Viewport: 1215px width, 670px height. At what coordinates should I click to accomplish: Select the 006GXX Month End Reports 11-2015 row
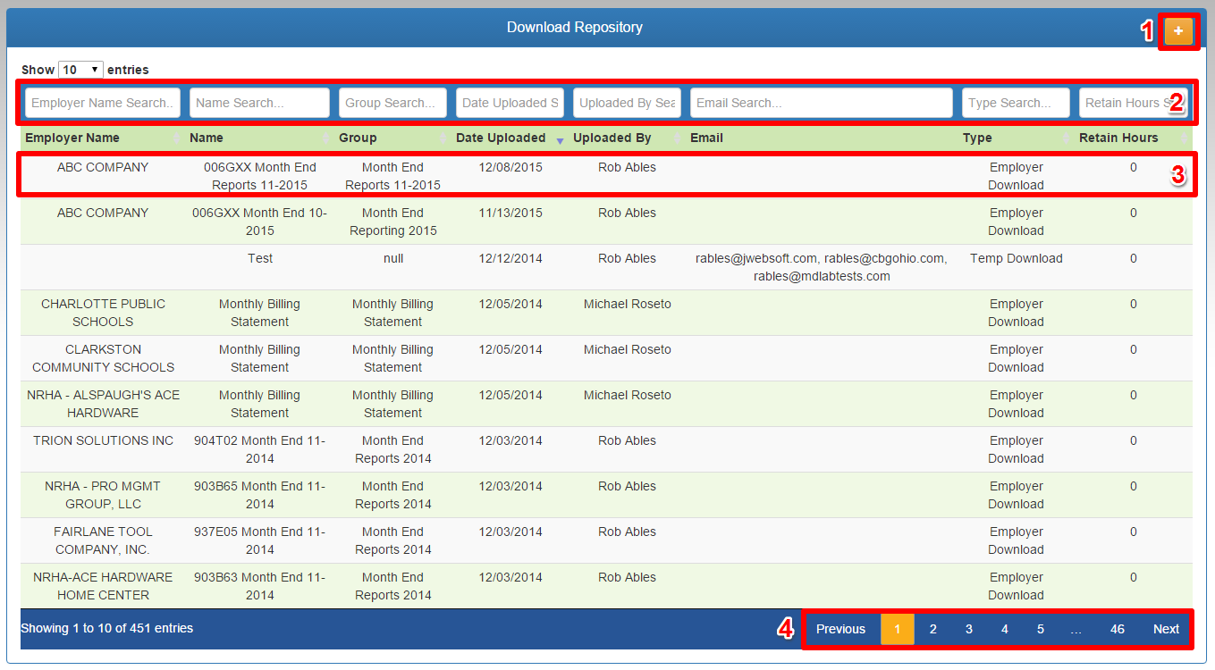coord(259,176)
